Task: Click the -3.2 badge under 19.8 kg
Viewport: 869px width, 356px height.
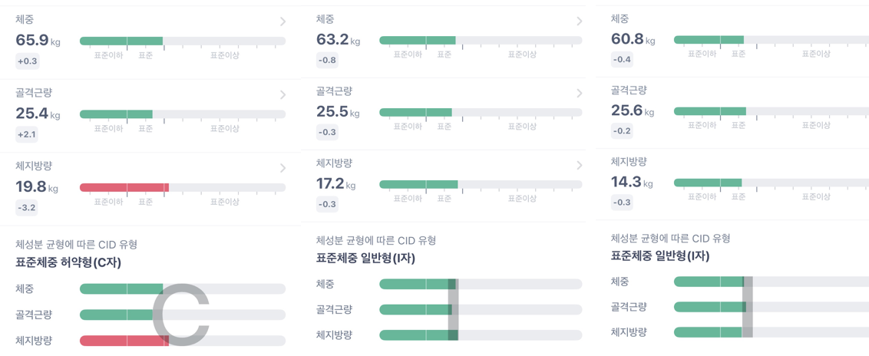Action: click(x=27, y=208)
